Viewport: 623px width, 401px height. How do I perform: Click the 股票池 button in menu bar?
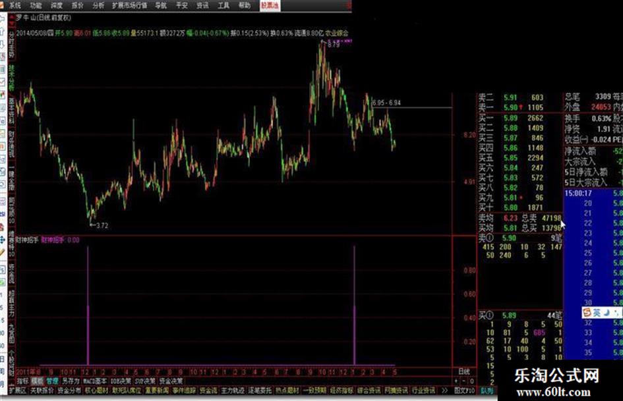tap(269, 5)
